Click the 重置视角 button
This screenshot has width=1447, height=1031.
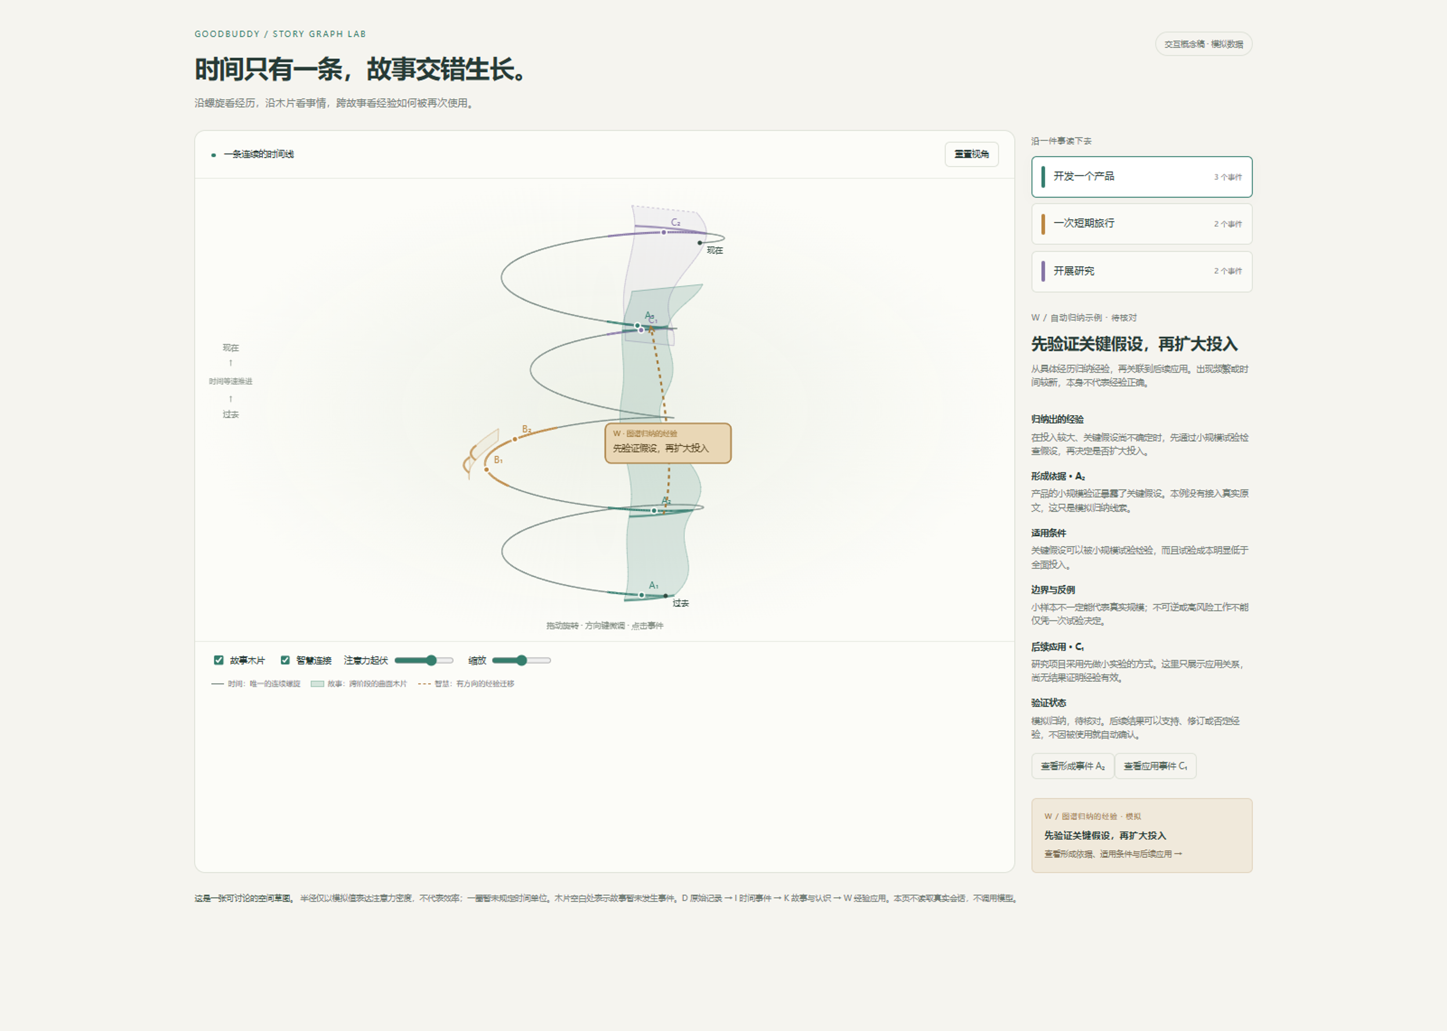(x=971, y=154)
